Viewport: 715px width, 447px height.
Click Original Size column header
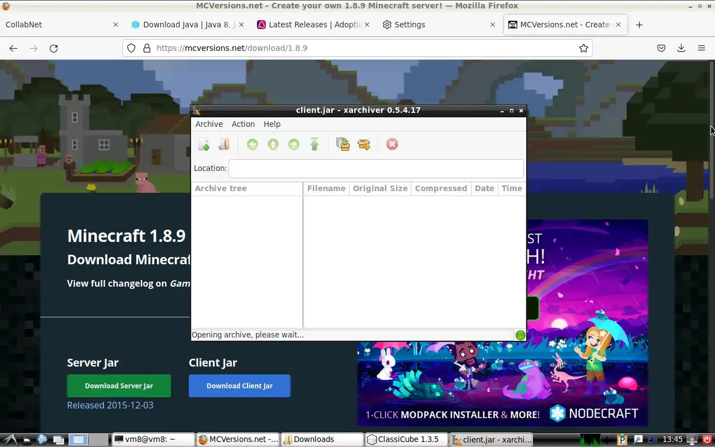pos(380,189)
